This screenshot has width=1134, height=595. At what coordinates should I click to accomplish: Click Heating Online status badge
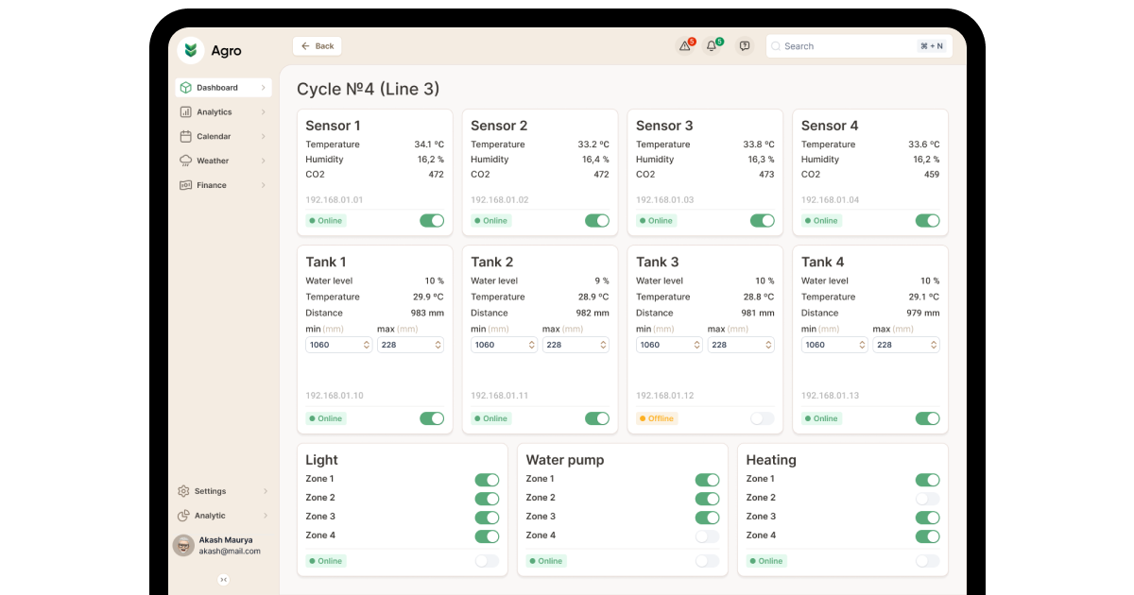click(766, 561)
